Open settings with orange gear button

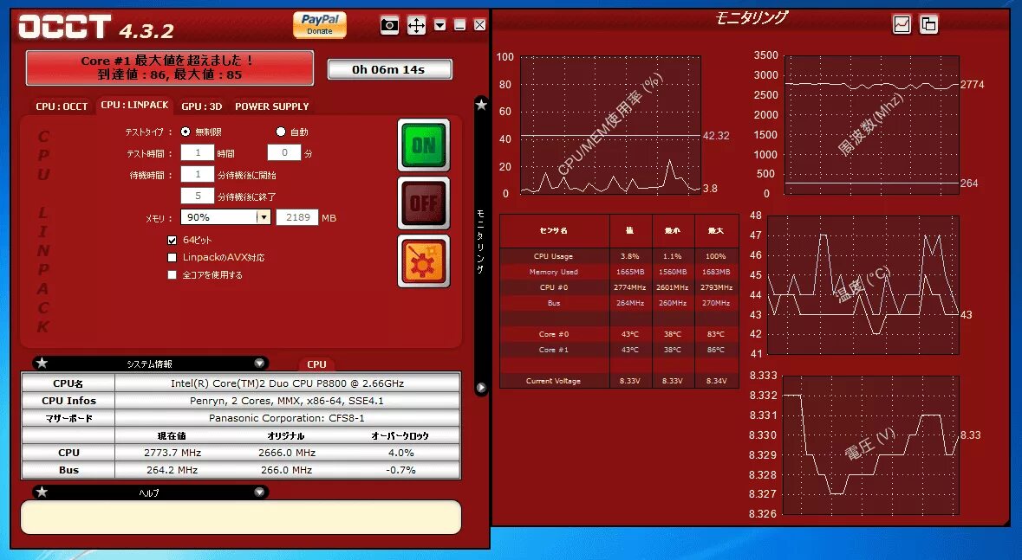click(424, 261)
